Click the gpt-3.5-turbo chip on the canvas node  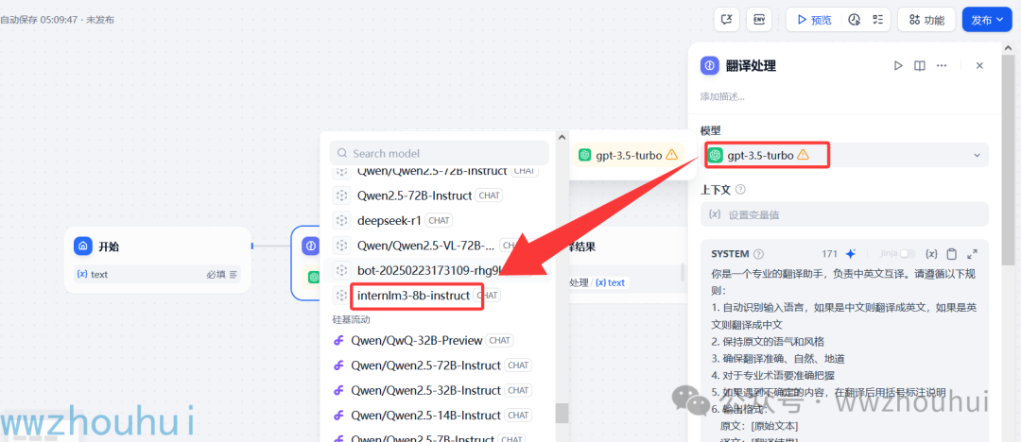(x=629, y=155)
